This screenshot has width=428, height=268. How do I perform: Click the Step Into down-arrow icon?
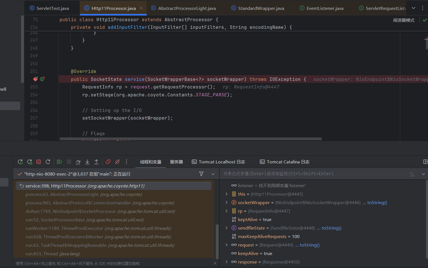87,162
